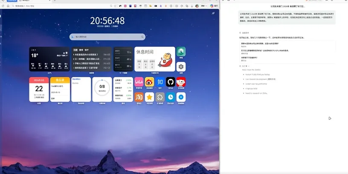
Task: Click the folder extension icon in browser toolbar
Action: (x=151, y=6)
